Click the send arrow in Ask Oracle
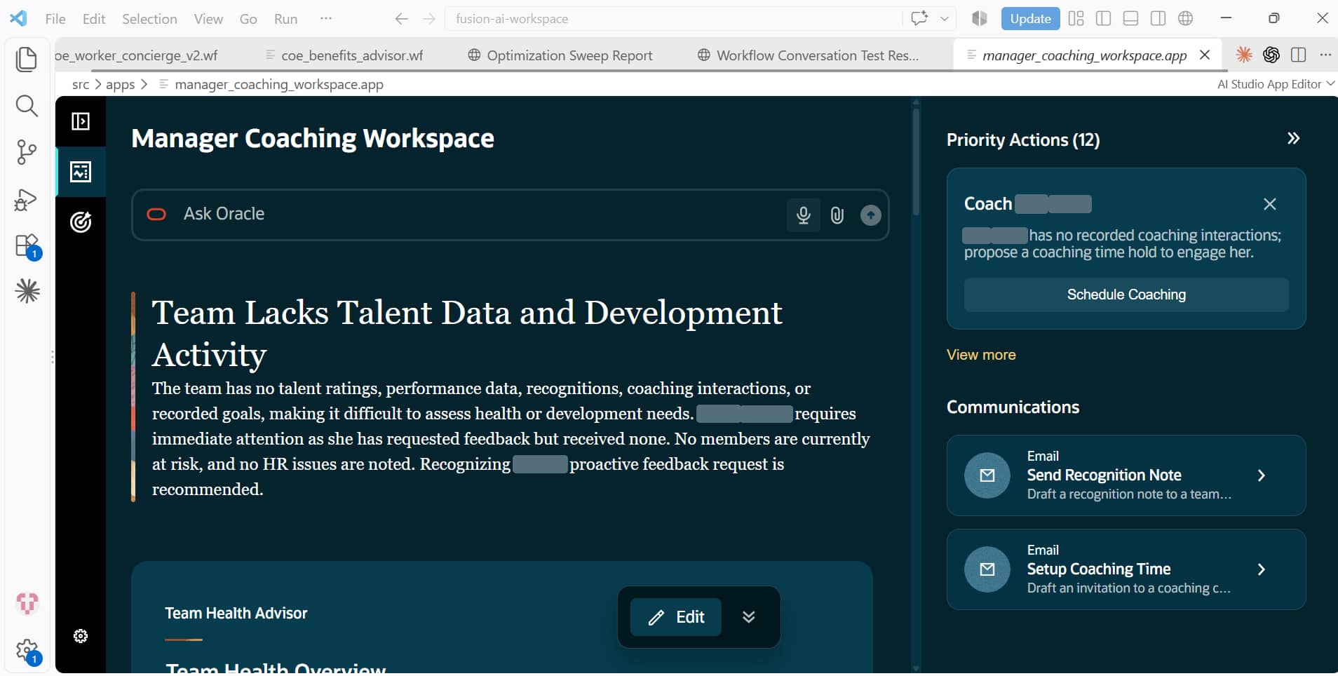The image size is (1338, 676). 871,215
